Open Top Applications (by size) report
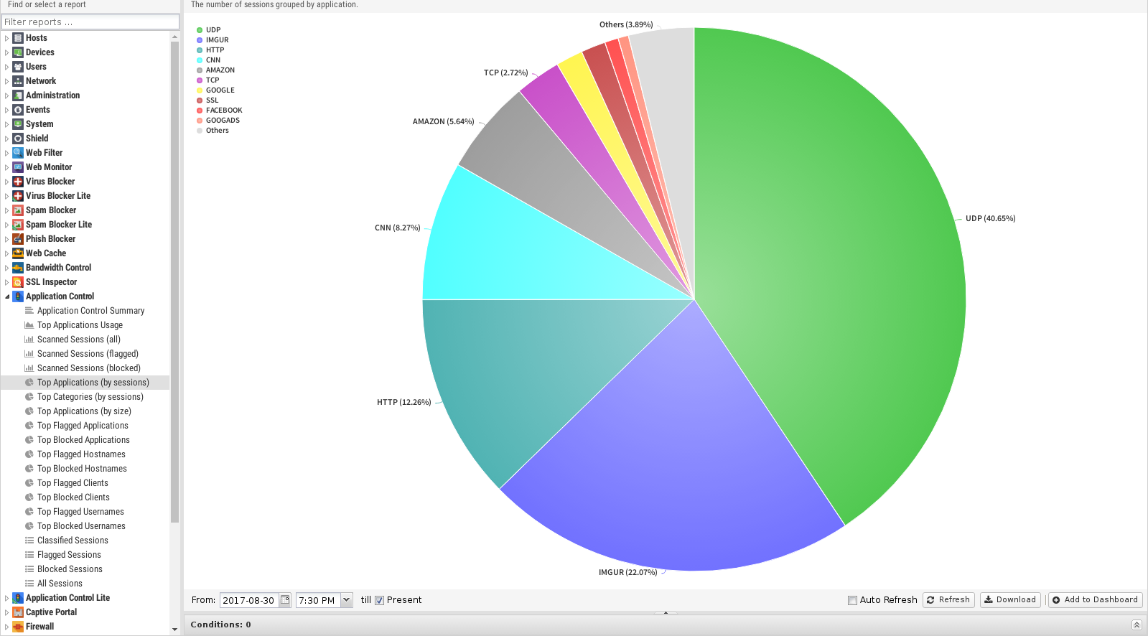The width and height of the screenshot is (1148, 636). (84, 411)
